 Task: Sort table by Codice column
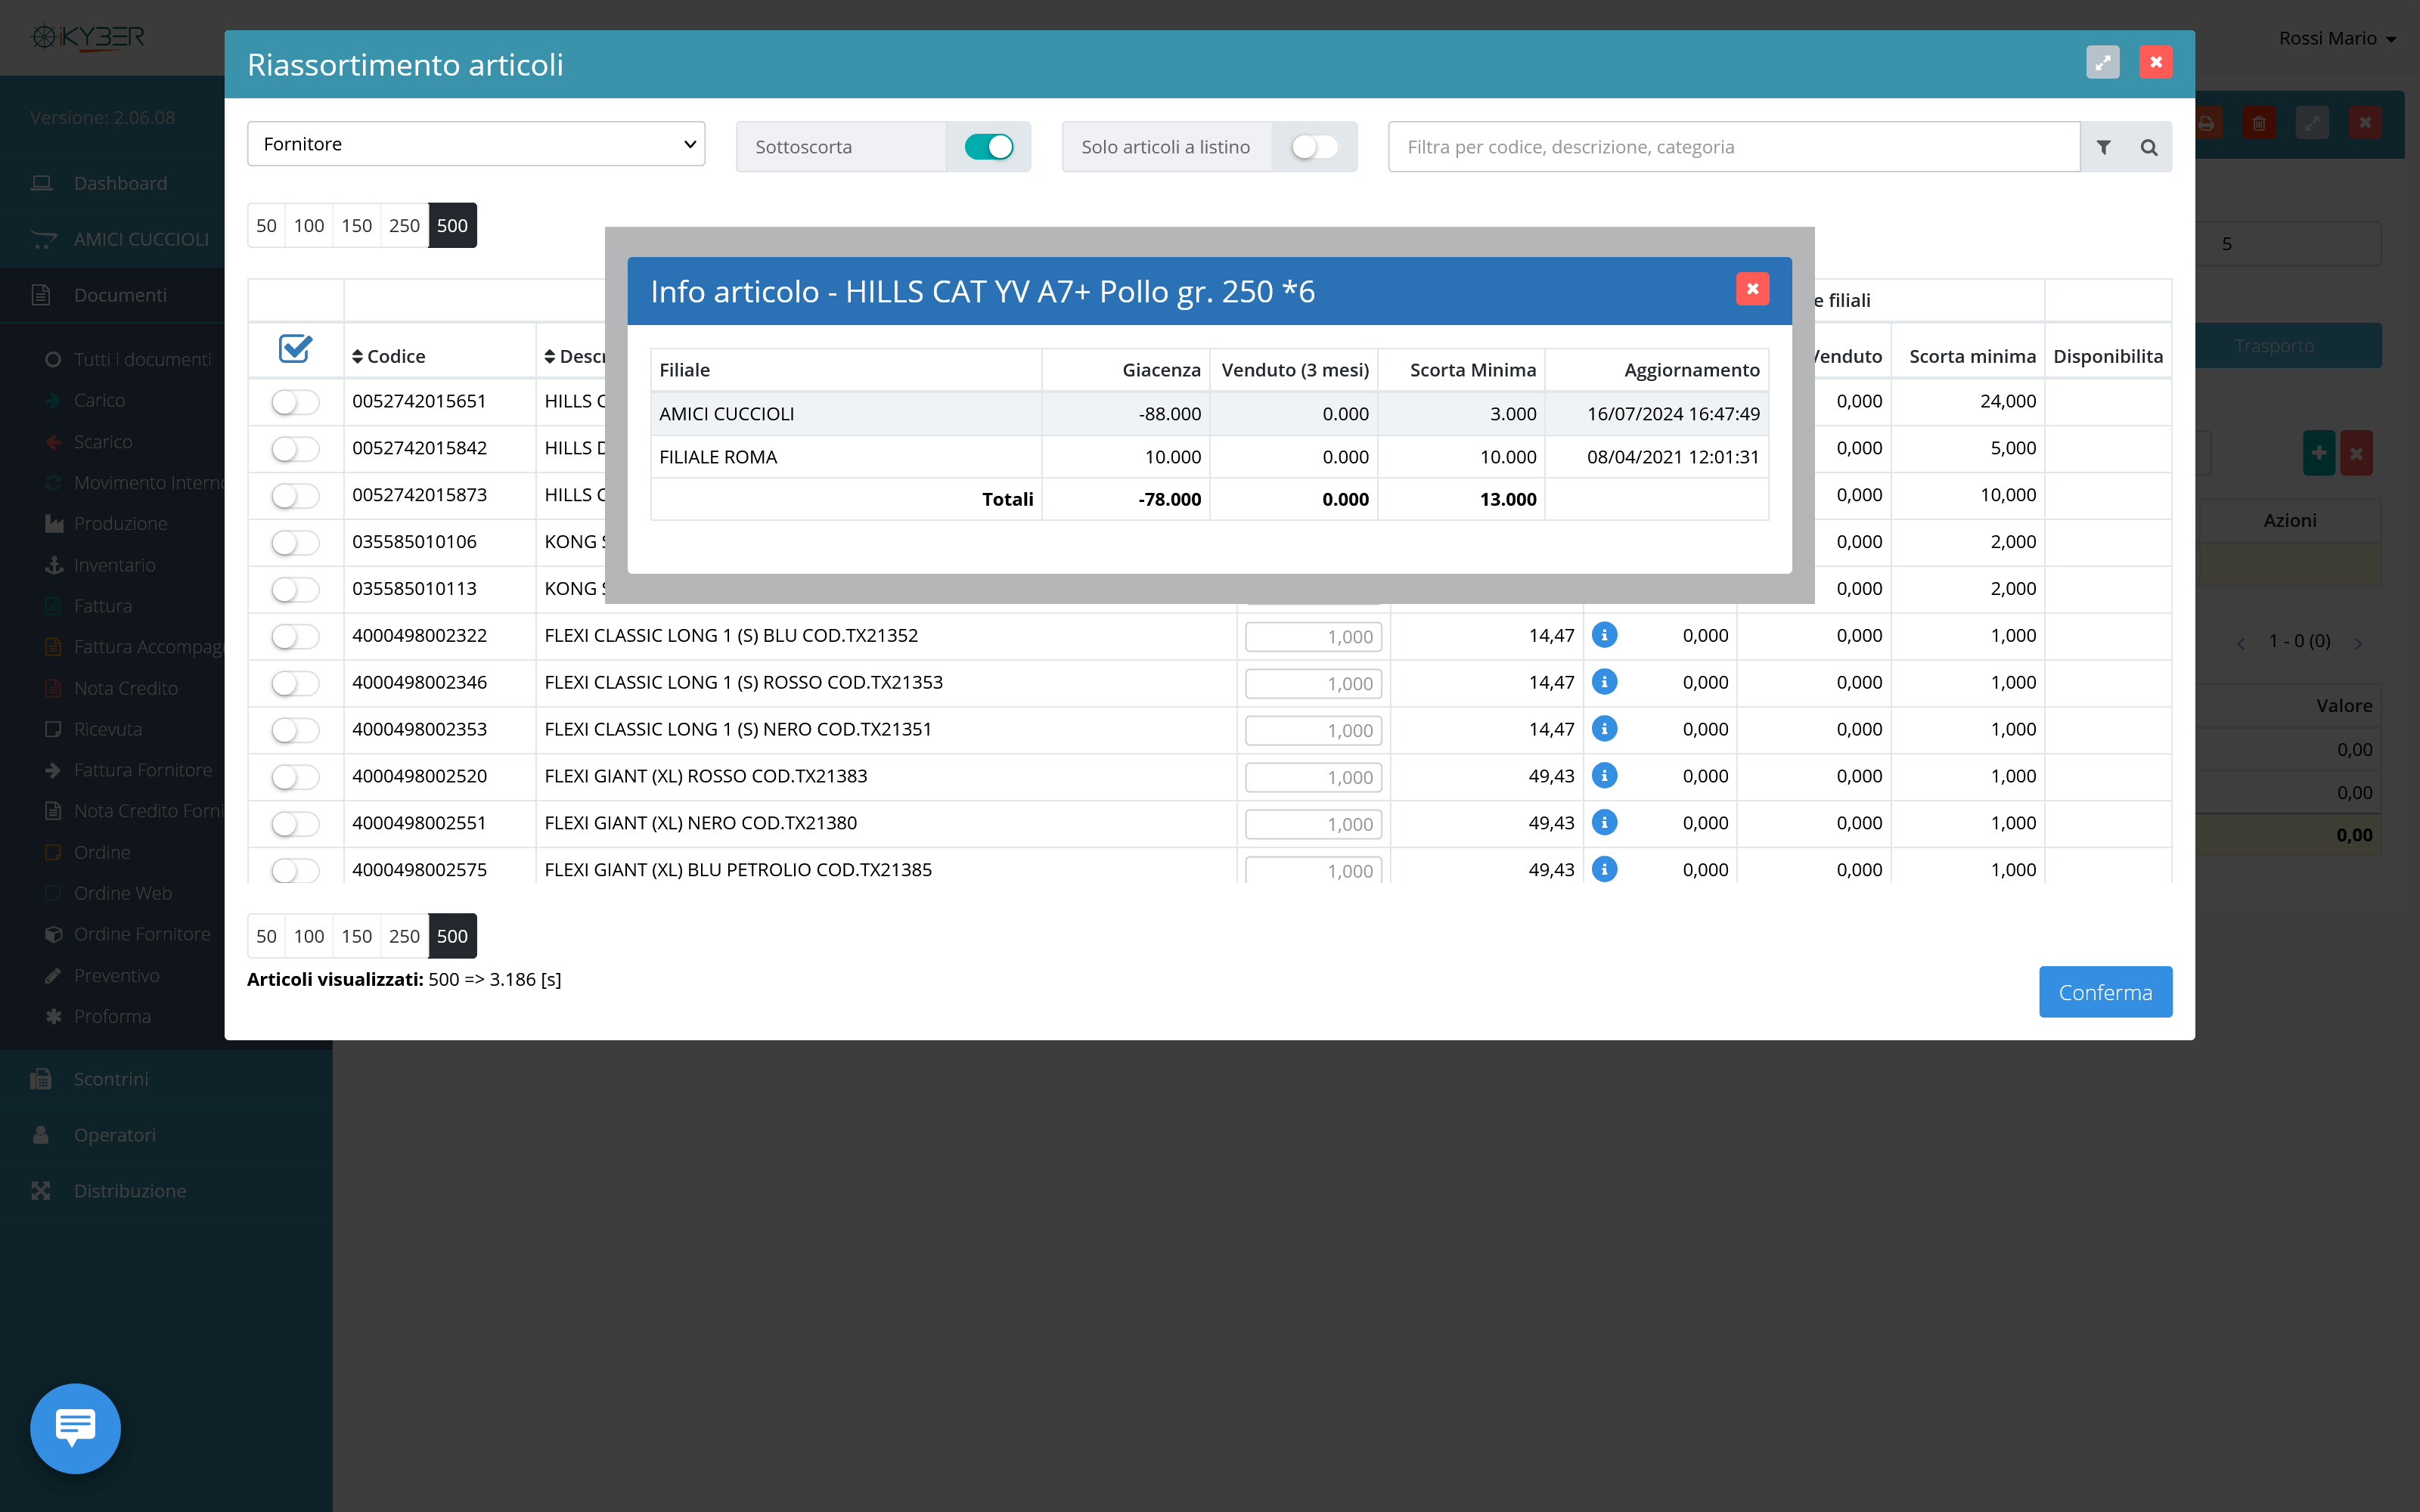click(x=389, y=356)
